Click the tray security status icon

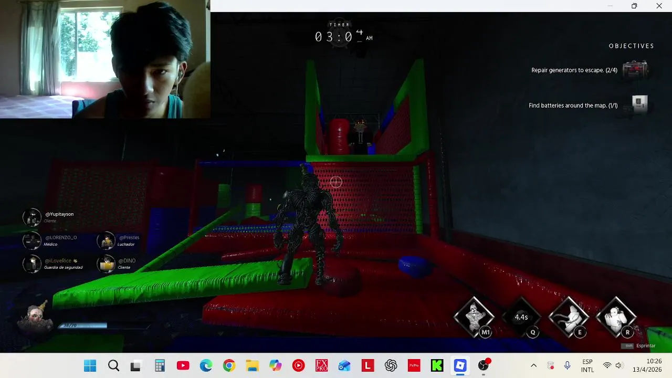tap(551, 365)
